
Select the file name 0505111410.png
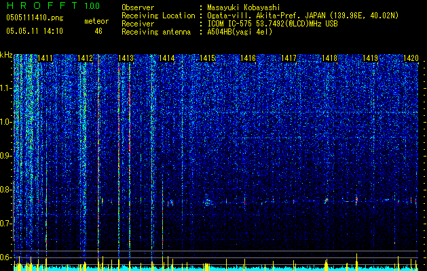[x=35, y=18]
